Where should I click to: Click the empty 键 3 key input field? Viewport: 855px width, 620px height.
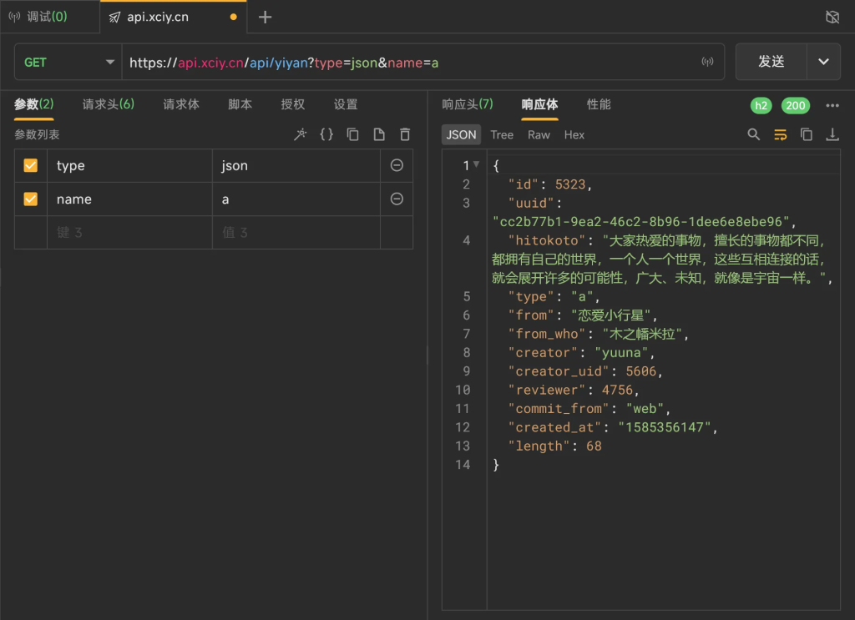coord(129,233)
